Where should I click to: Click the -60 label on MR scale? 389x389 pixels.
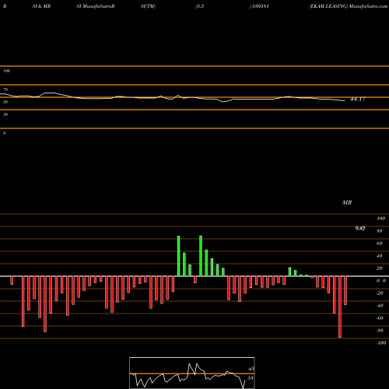(x=380, y=318)
